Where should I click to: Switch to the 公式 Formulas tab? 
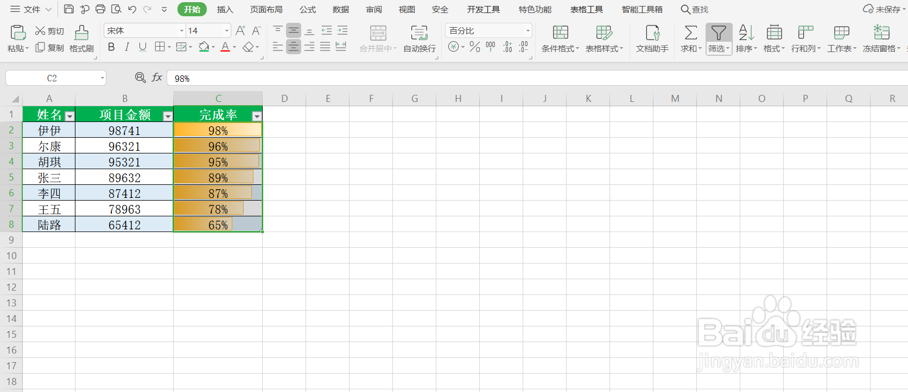308,9
